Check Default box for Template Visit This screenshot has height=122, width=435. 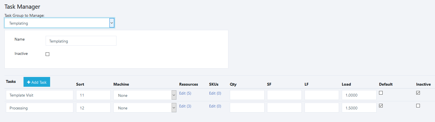(381, 93)
